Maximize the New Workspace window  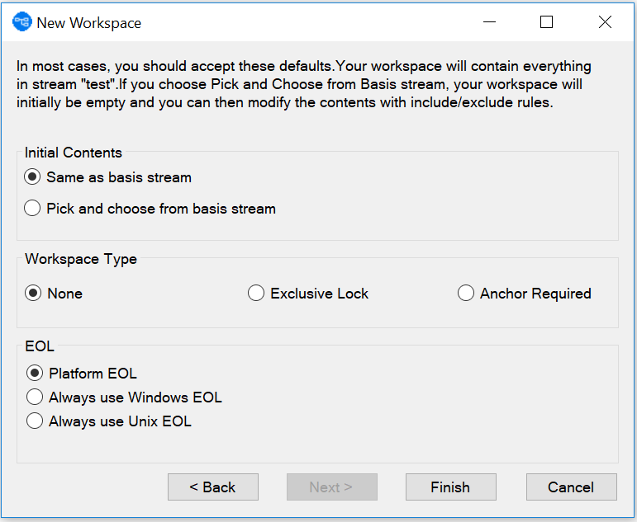tap(546, 22)
